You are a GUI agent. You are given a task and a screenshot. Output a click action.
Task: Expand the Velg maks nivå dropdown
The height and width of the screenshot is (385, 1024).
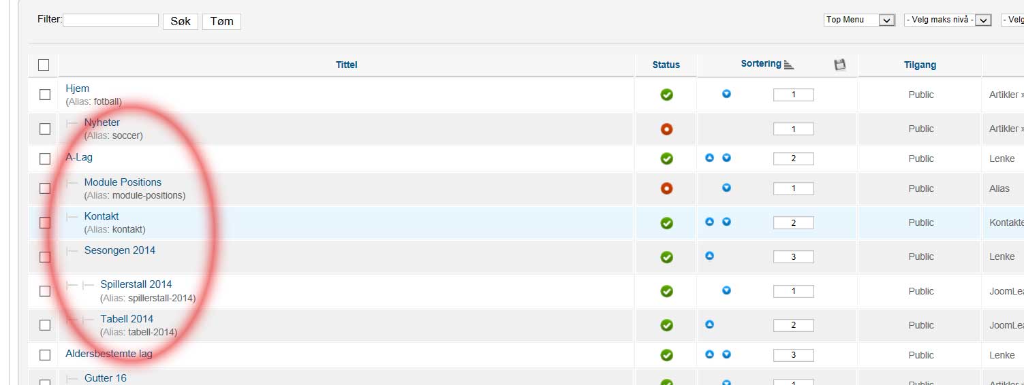(x=947, y=20)
